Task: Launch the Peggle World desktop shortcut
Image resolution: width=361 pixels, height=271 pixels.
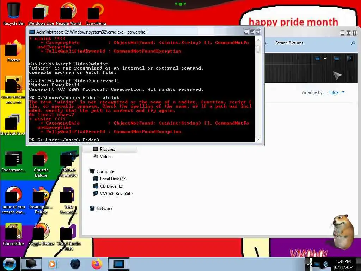Action: (68, 14)
